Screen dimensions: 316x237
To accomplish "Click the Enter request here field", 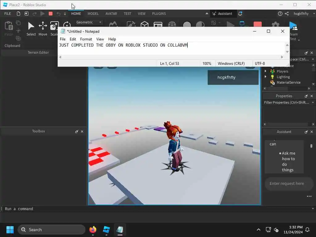I will coord(289,184).
